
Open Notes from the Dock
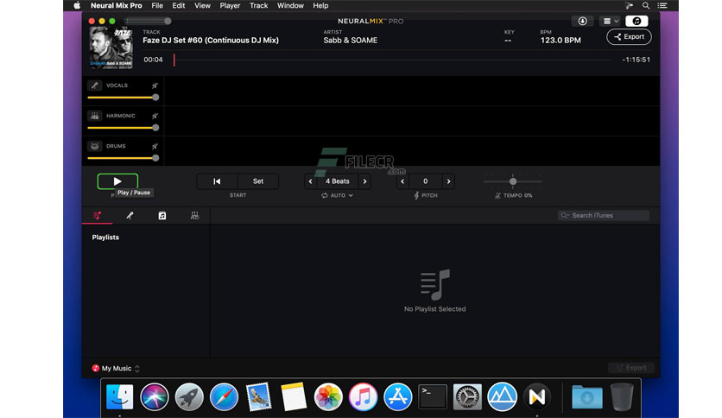[294, 396]
